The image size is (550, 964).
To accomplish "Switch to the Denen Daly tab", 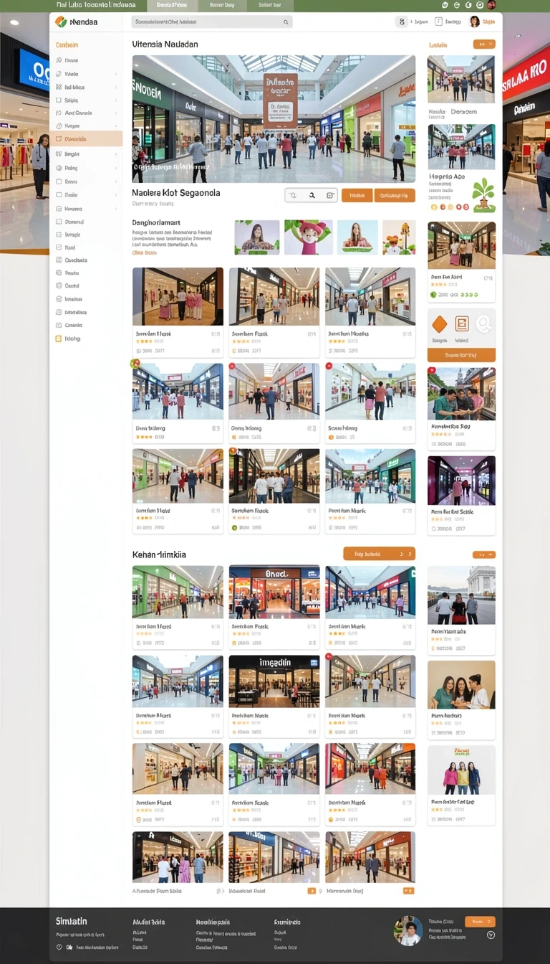I will (x=222, y=5).
